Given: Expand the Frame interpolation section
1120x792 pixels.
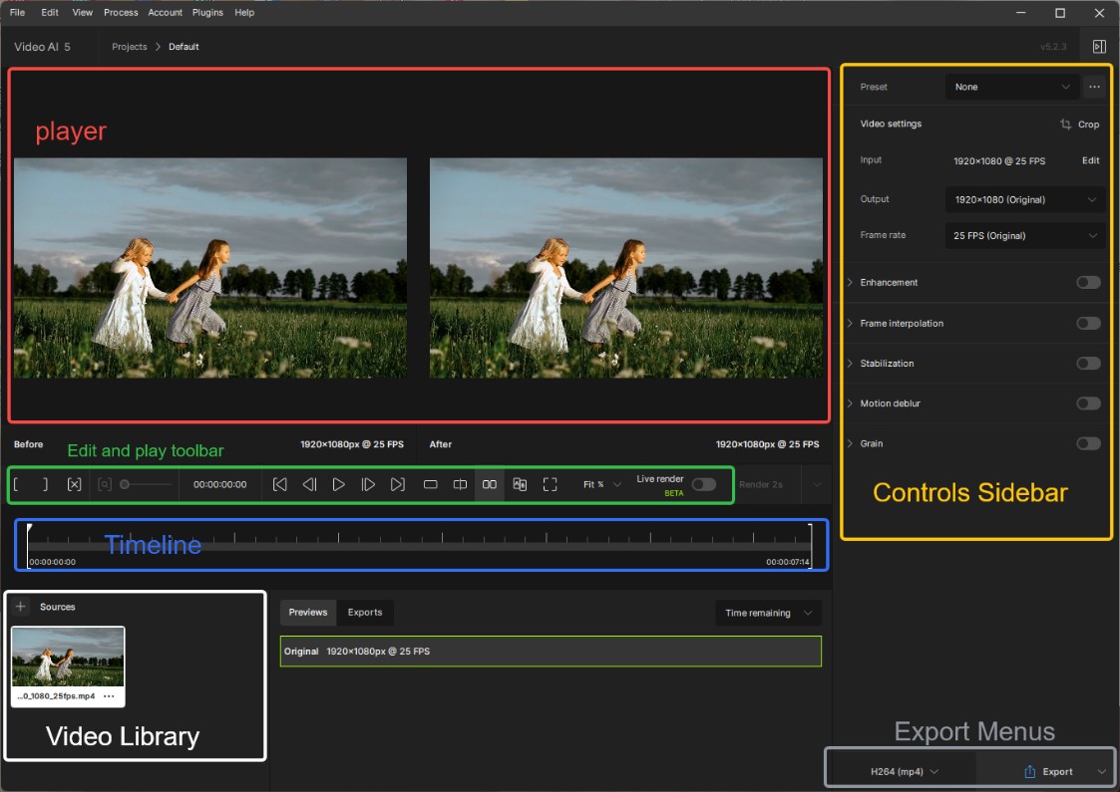Looking at the screenshot, I should (902, 324).
